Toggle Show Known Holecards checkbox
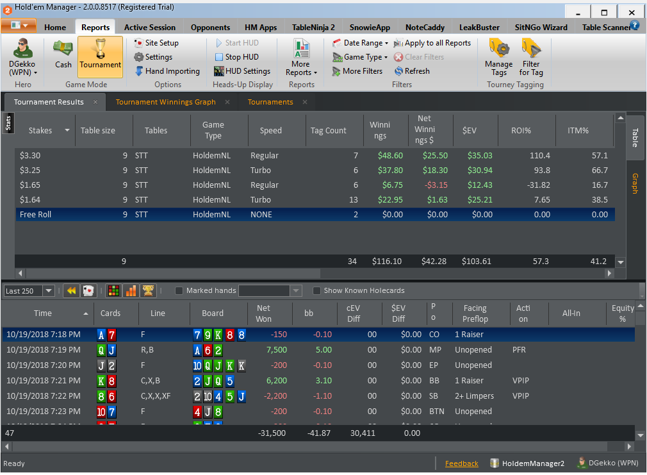The height and width of the screenshot is (475, 647). [316, 291]
